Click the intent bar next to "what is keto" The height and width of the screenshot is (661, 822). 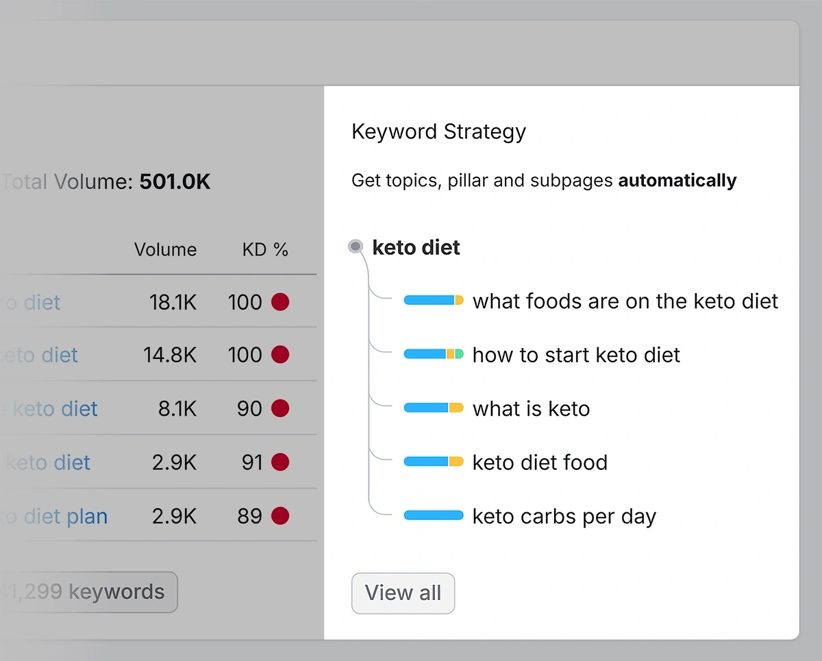(x=434, y=408)
